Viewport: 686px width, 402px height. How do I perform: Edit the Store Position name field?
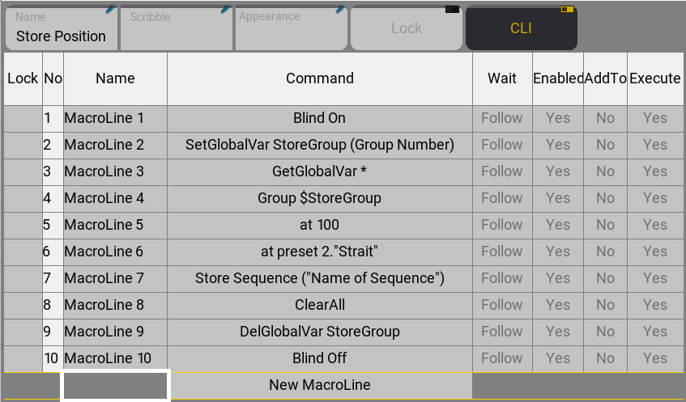coord(61,36)
